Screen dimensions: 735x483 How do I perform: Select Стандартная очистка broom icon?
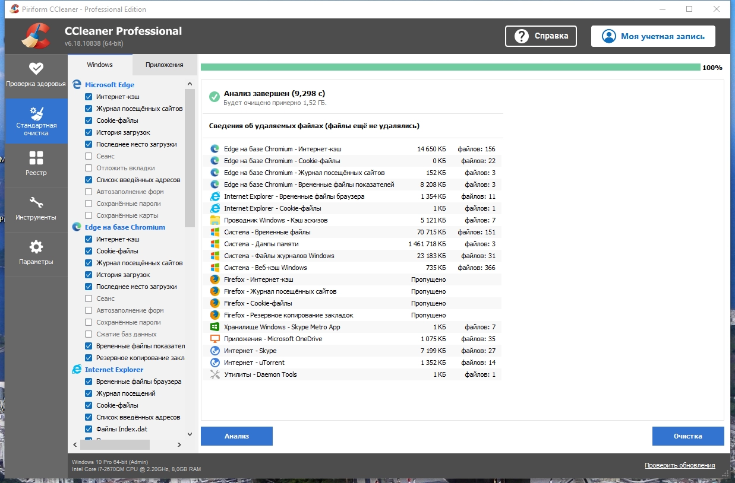[x=36, y=113]
